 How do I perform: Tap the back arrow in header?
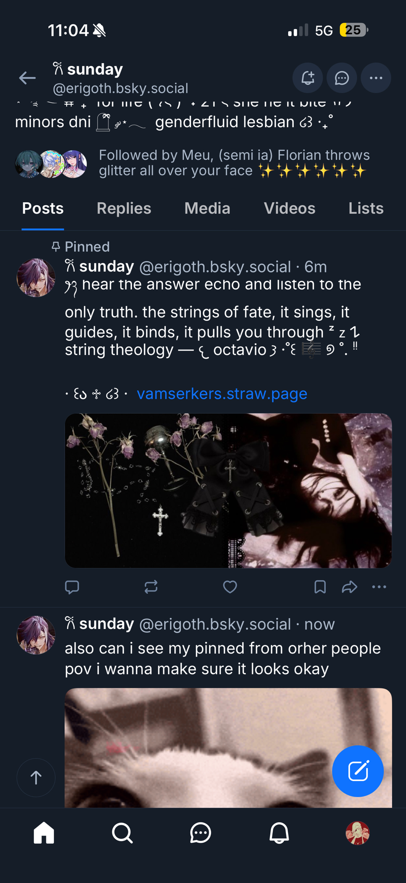[x=27, y=78]
